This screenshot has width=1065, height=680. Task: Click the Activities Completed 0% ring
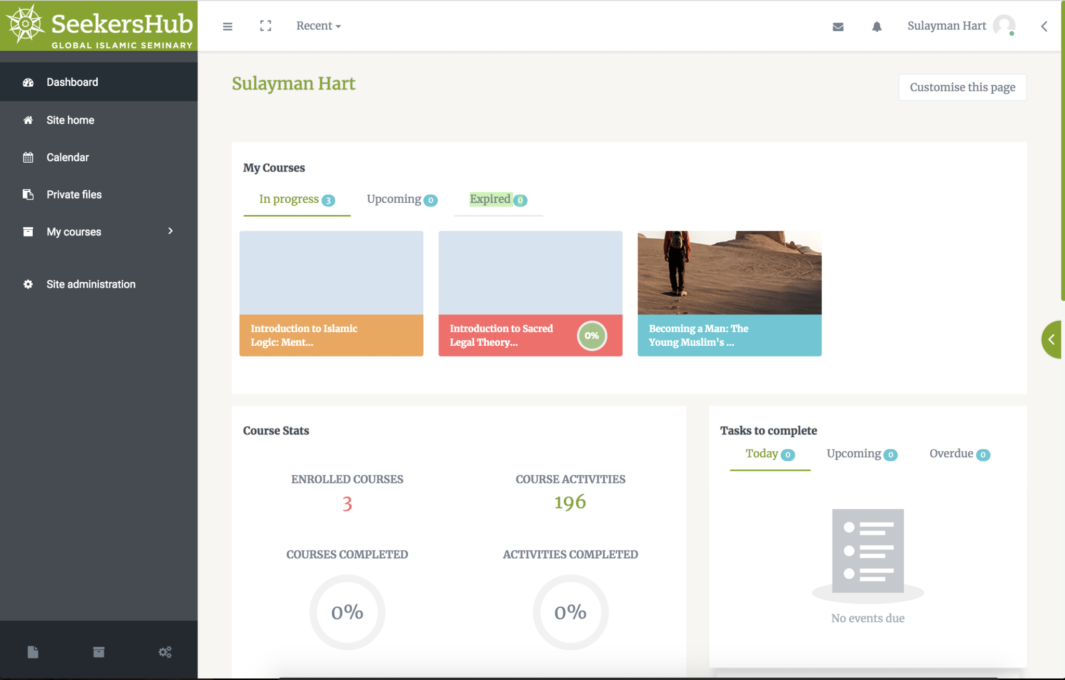(x=570, y=612)
